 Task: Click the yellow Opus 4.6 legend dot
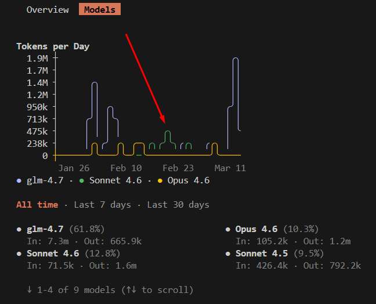pos(160,181)
